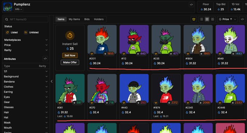Switch to list view layout

point(201,19)
